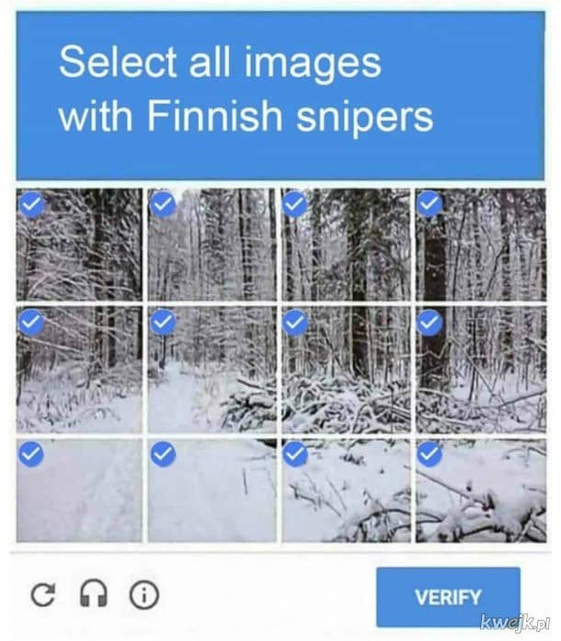Click the reload challenge icon

coord(42,595)
